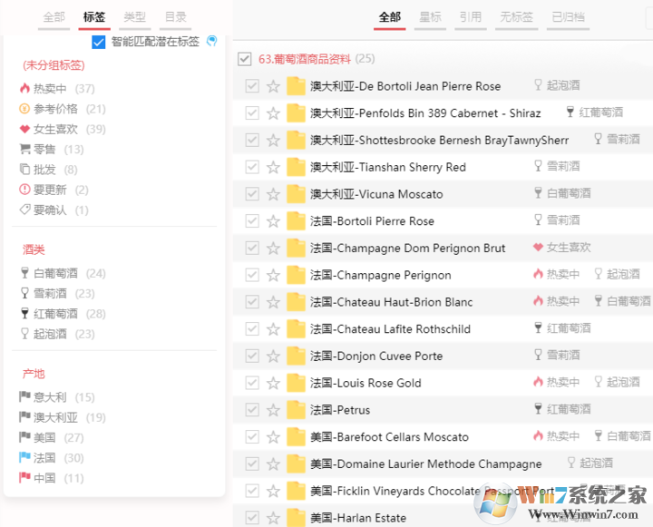Star the Vicuna Moscato item

click(x=273, y=194)
